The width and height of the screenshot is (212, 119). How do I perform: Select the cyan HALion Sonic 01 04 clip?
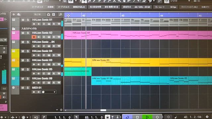click(130, 81)
